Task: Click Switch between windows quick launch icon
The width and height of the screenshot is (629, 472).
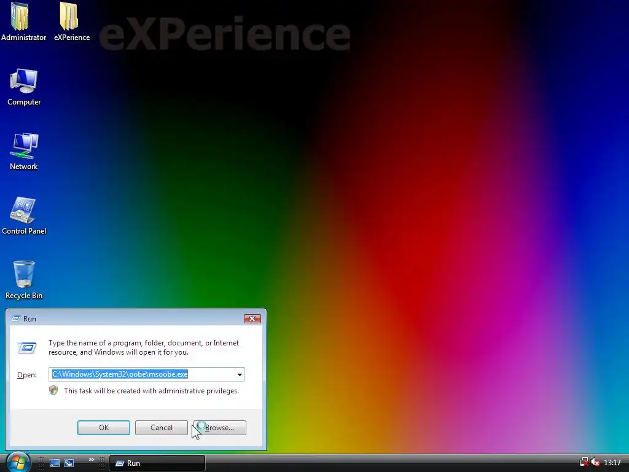Action: coord(69,463)
